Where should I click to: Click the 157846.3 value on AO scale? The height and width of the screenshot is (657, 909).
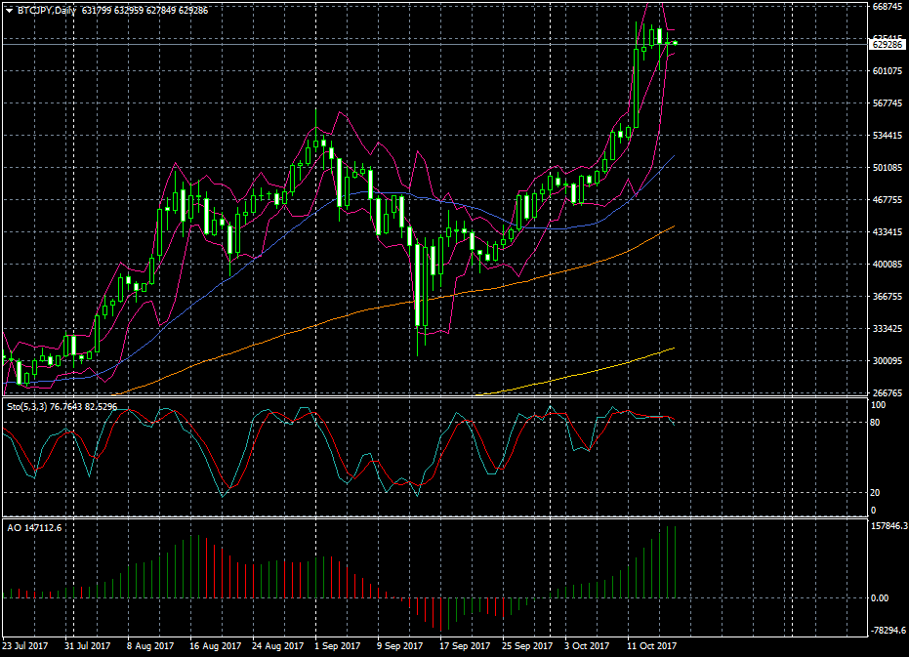pos(888,526)
